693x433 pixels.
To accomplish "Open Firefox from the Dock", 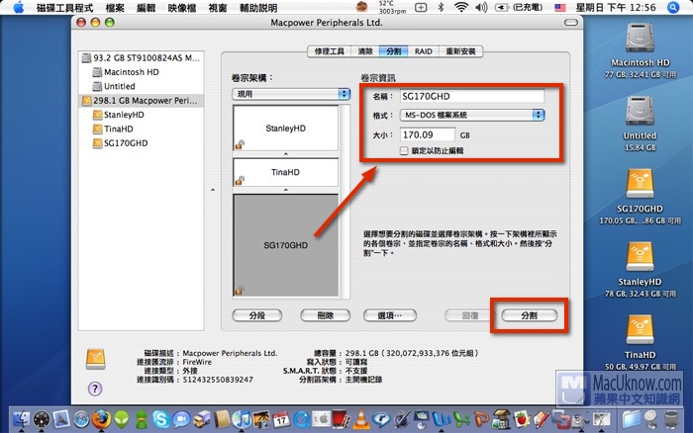I will (x=101, y=419).
